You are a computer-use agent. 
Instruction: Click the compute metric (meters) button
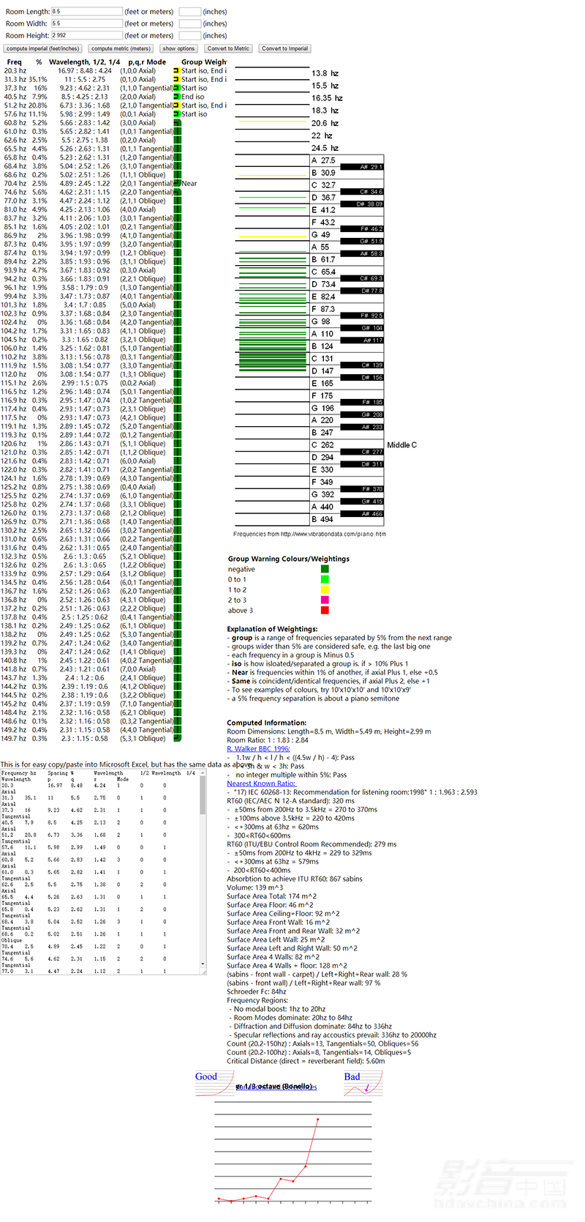(121, 48)
